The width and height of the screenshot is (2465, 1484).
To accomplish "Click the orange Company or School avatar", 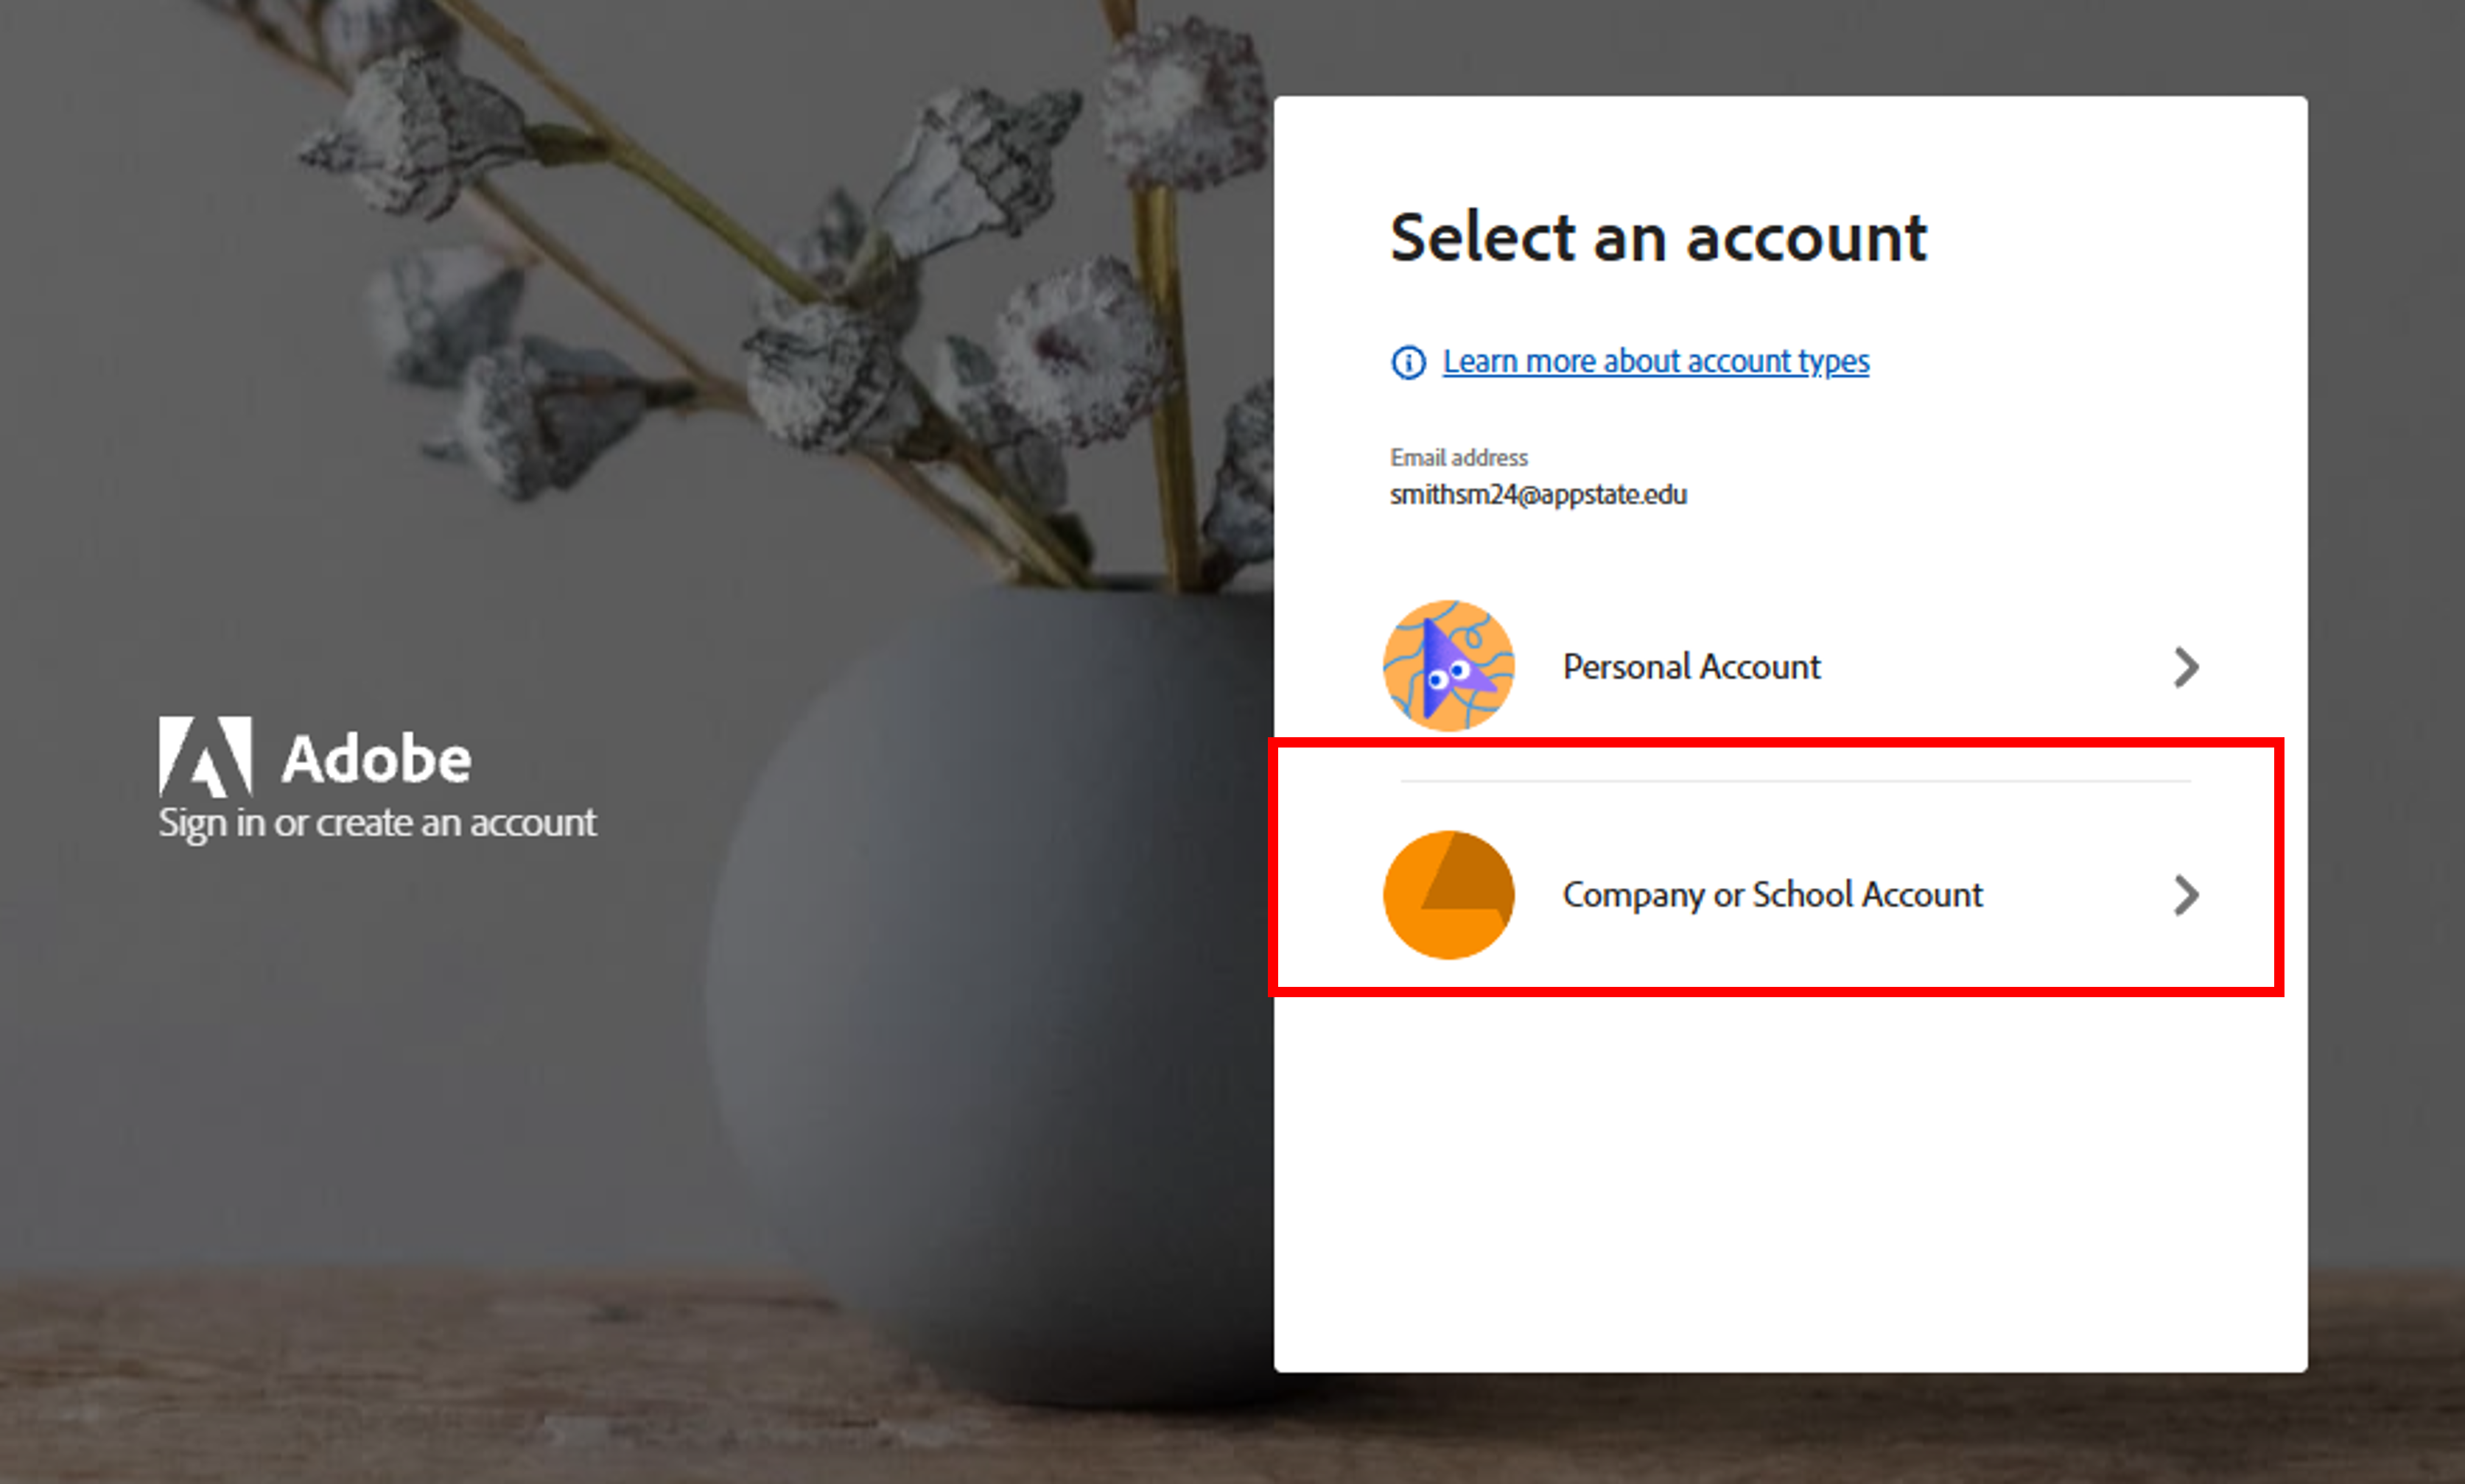I will [1448, 895].
